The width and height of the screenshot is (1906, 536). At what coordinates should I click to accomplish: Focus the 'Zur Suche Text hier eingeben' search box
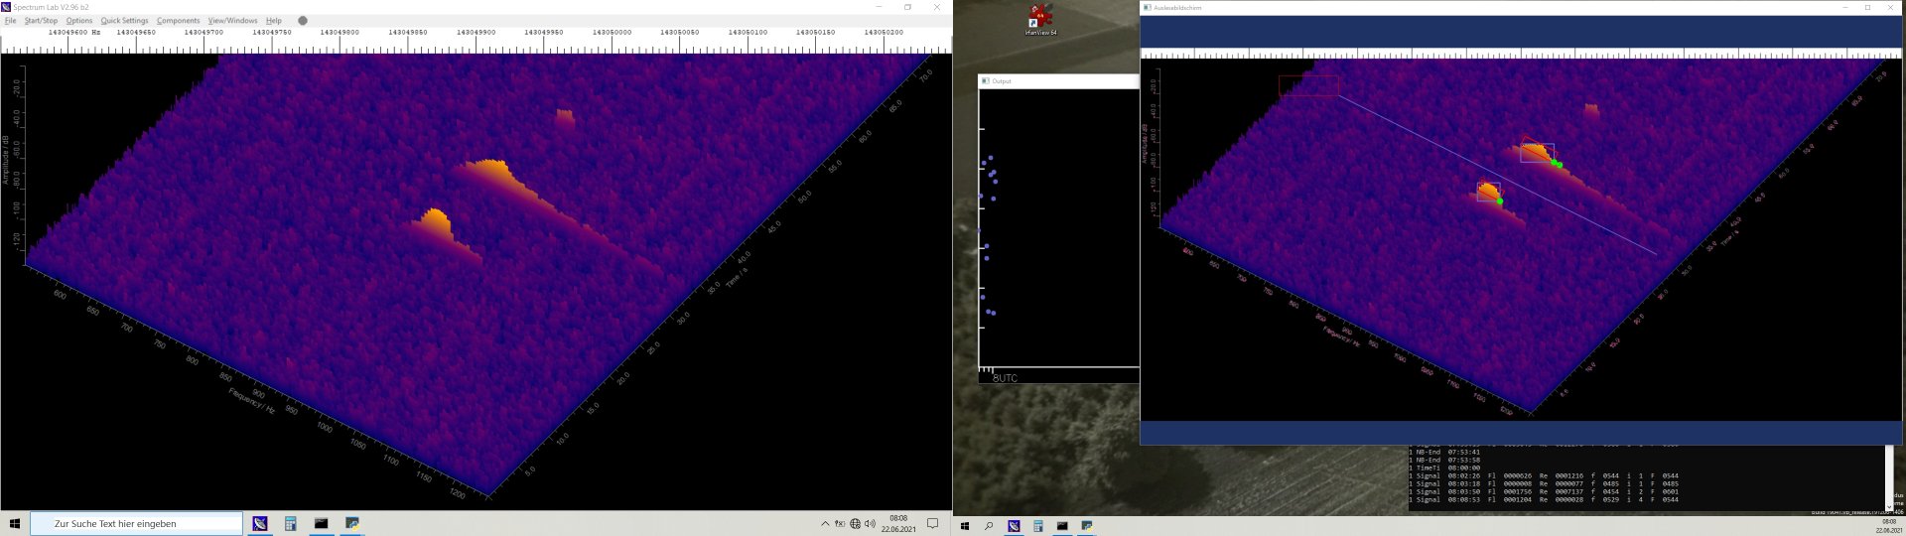point(136,523)
